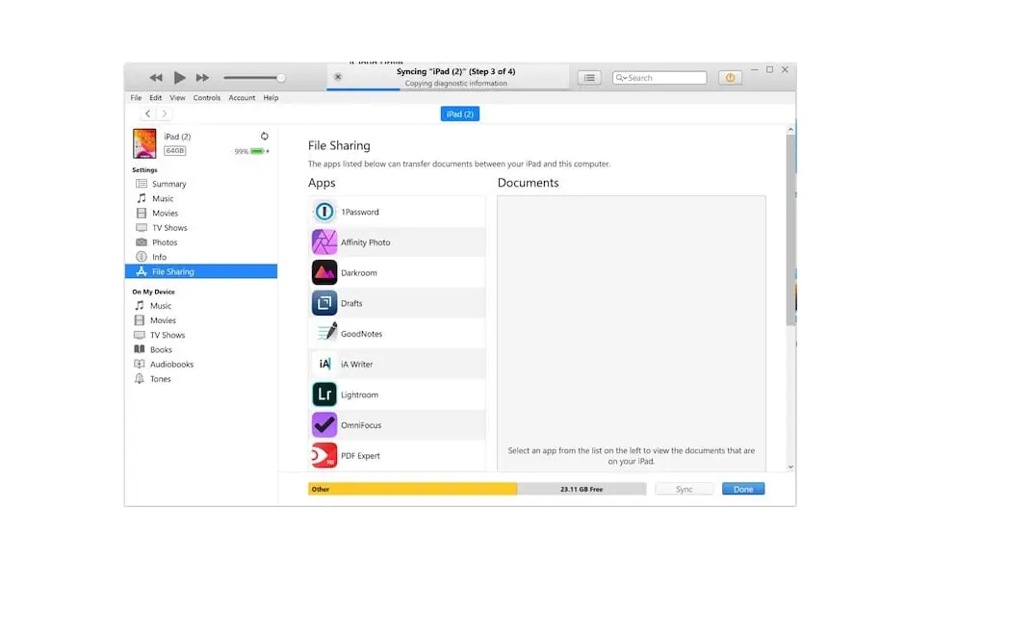The width and height of the screenshot is (1009, 635).
Task: Switch to the iPad (2) tab
Action: [x=459, y=114]
